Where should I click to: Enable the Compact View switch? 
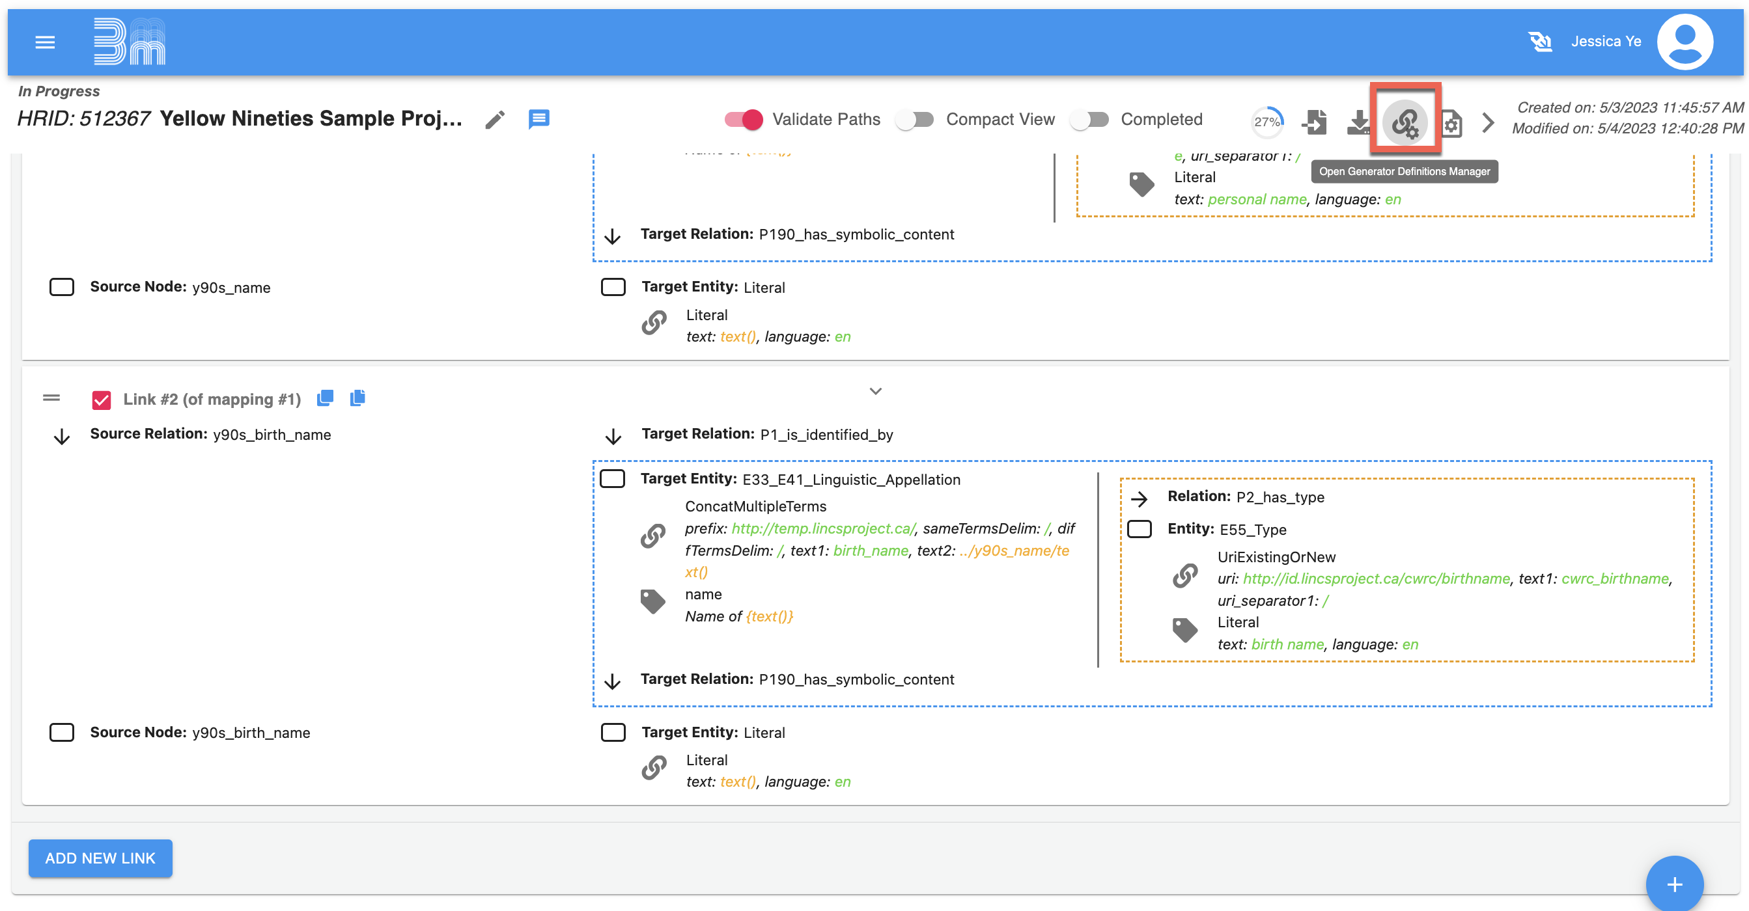pos(914,119)
